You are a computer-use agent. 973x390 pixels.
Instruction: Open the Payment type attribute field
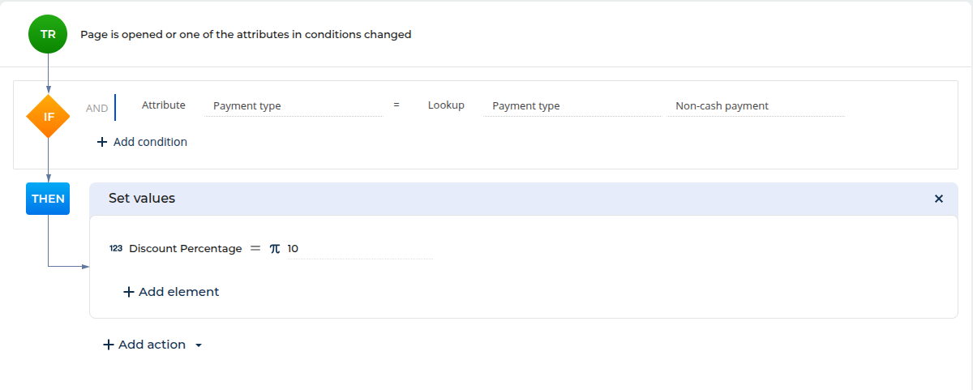pyautogui.click(x=294, y=106)
